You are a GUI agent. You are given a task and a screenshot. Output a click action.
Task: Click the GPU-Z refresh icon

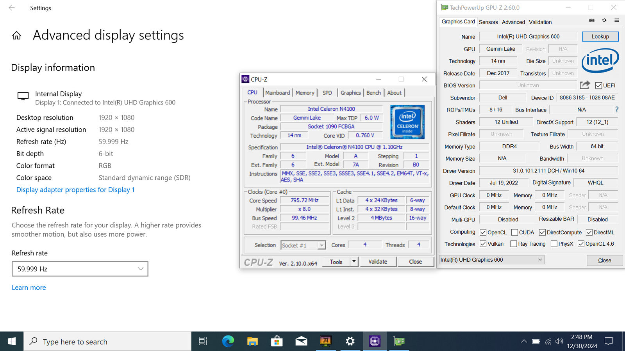coord(604,20)
